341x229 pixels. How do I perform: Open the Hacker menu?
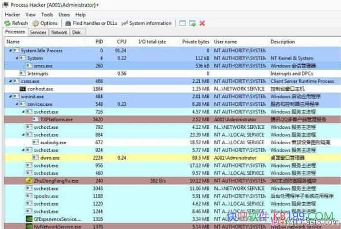pyautogui.click(x=12, y=15)
